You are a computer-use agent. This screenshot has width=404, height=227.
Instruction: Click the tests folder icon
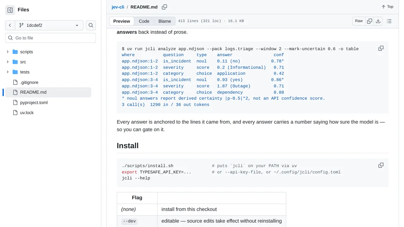tap(15, 72)
